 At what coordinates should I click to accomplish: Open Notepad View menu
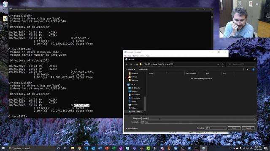pos(142,56)
